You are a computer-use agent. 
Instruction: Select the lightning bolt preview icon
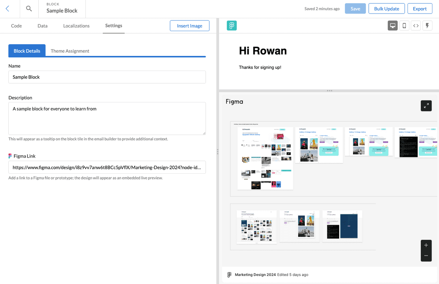(x=427, y=26)
